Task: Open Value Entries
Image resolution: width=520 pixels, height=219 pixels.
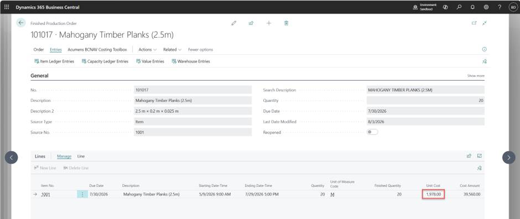Action: click(x=150, y=61)
